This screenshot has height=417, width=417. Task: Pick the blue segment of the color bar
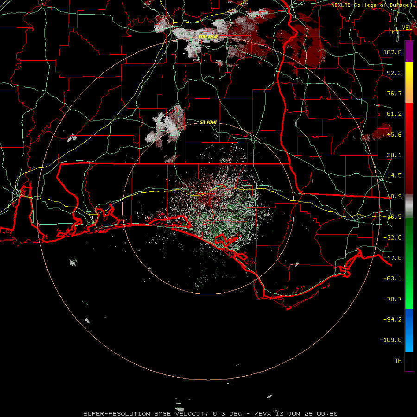pyautogui.click(x=409, y=330)
